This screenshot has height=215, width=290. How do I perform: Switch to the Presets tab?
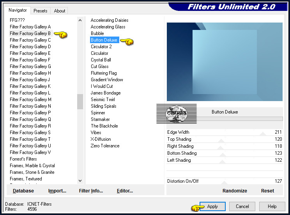click(x=40, y=11)
